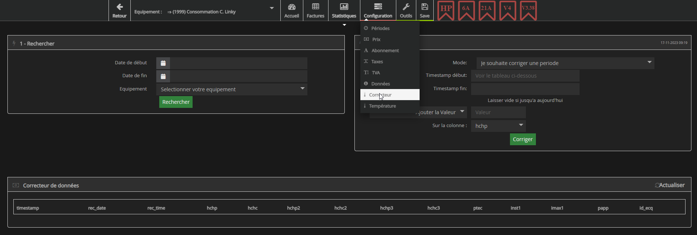Click the red HP badge
Image resolution: width=697 pixels, height=235 pixels.
446,11
